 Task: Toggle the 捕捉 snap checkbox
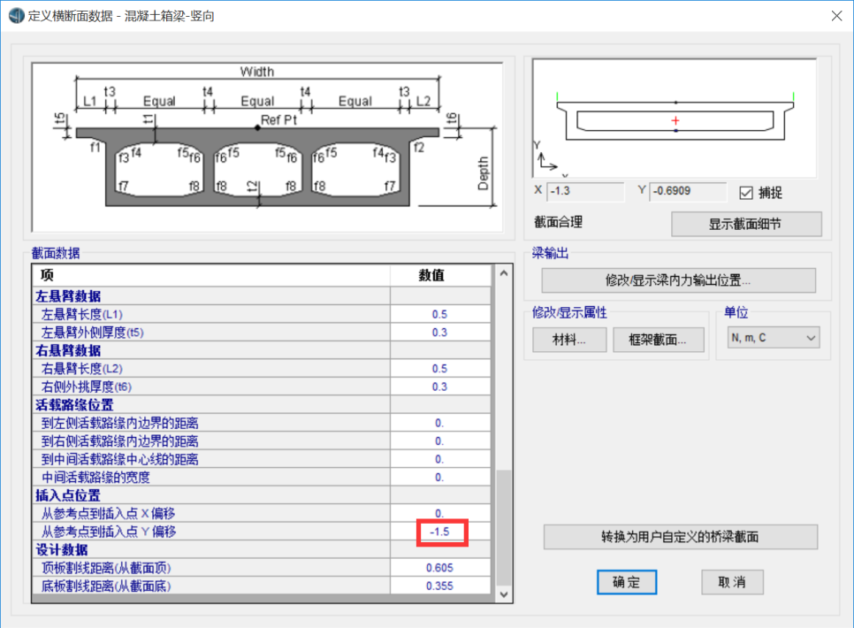coord(745,192)
